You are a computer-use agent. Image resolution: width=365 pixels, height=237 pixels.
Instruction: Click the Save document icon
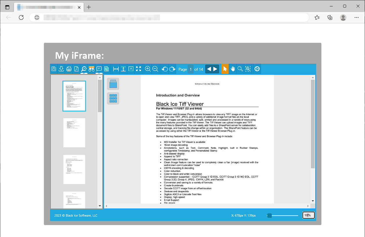pyautogui.click(x=54, y=69)
